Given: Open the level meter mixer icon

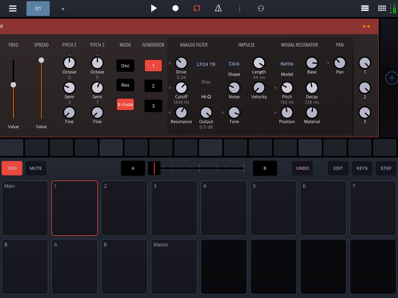Looking at the screenshot, I should point(393,8).
